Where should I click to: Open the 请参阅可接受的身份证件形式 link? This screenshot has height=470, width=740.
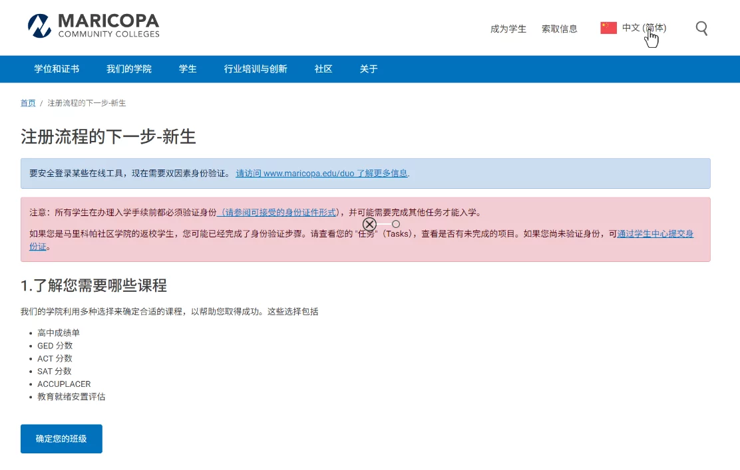[x=277, y=213]
